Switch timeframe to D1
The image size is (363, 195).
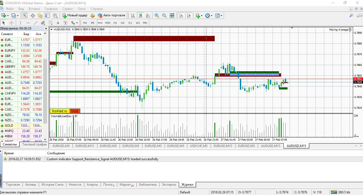(x=130, y=23)
